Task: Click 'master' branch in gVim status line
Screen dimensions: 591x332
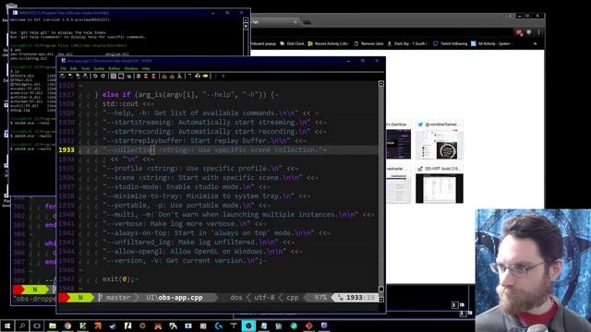Action: 118,297
